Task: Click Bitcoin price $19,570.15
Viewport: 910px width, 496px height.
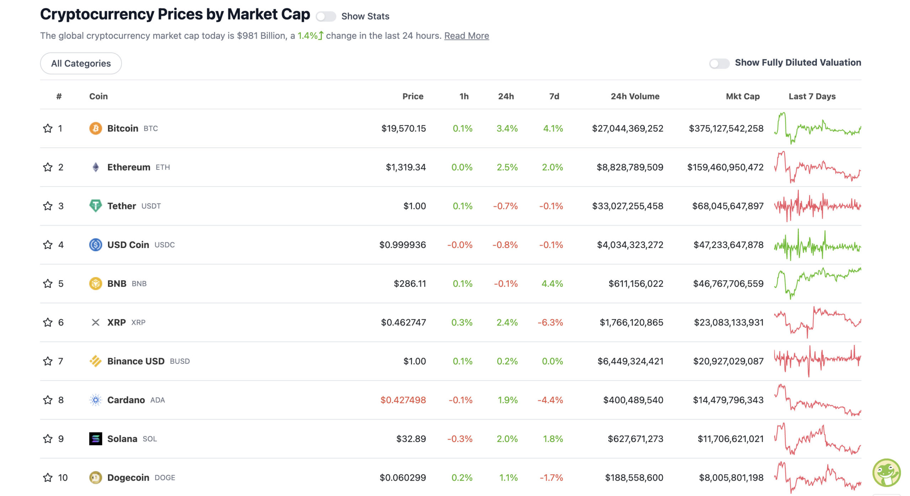Action: pyautogui.click(x=403, y=128)
